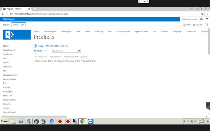Open the BROWSE ribbon tab
210x131 pixels.
click(6, 25)
